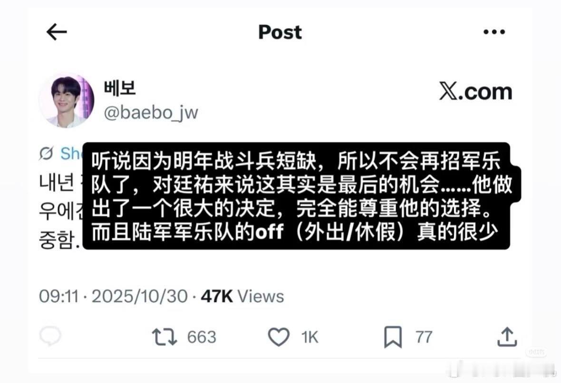The image size is (561, 383).
Task: Repost using the retweet arrows icon
Action: pos(164,337)
